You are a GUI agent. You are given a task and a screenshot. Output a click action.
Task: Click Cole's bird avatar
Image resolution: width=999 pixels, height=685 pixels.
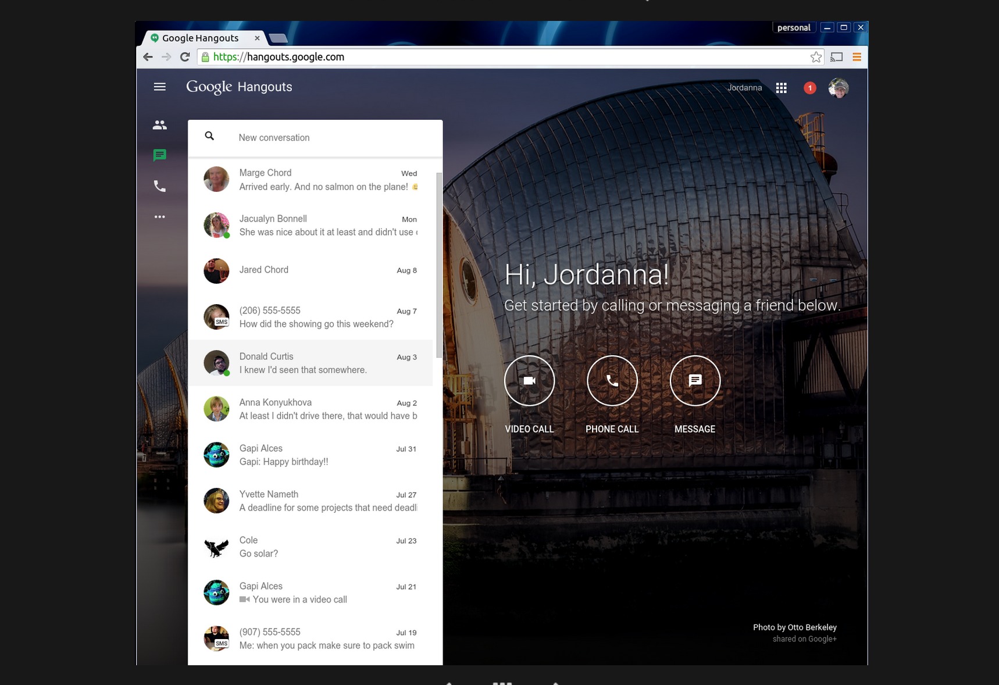[x=216, y=547]
